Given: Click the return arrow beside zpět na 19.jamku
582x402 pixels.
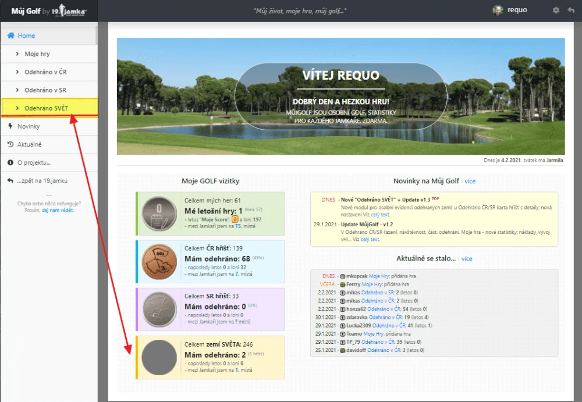Looking at the screenshot, I should tap(10, 181).
